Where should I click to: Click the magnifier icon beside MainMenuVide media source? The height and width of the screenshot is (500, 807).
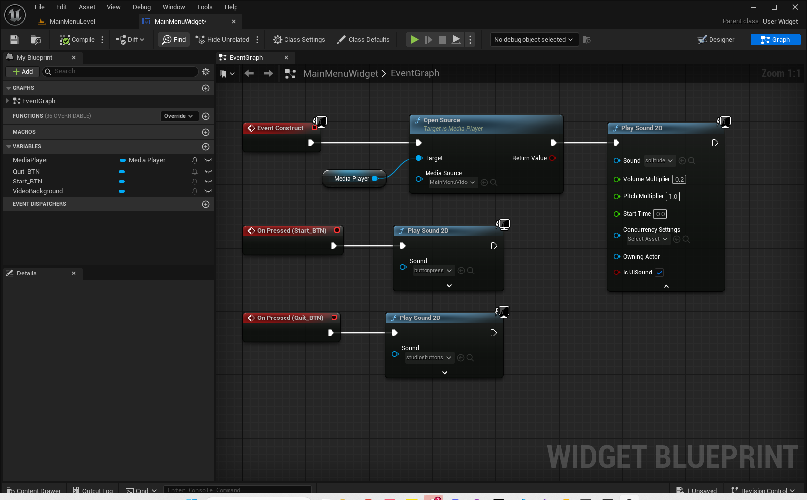click(x=494, y=182)
